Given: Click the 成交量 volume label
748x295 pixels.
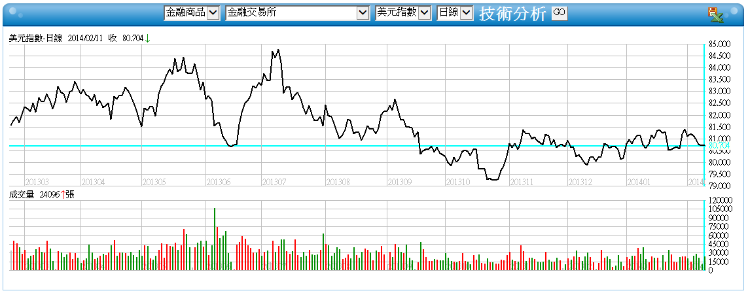Looking at the screenshot, I should (22, 194).
